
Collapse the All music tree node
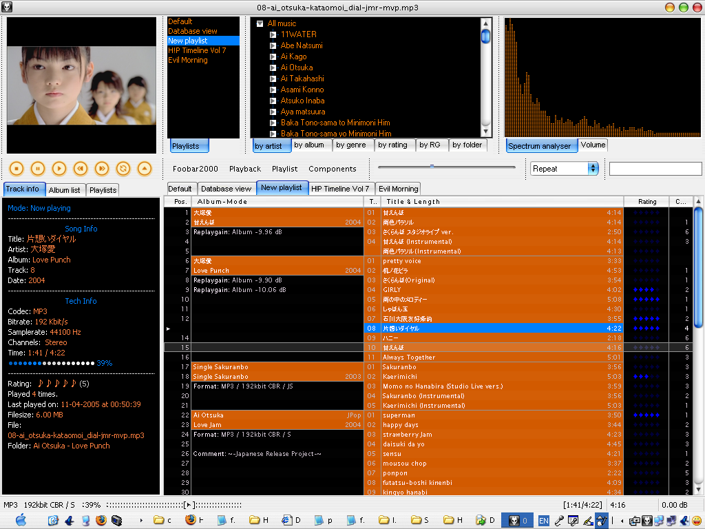point(260,23)
